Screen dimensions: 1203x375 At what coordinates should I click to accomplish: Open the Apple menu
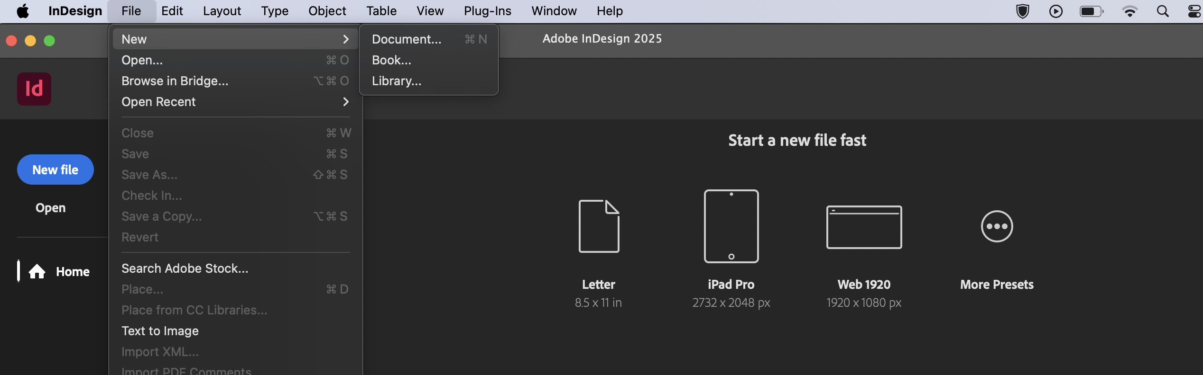tap(23, 11)
